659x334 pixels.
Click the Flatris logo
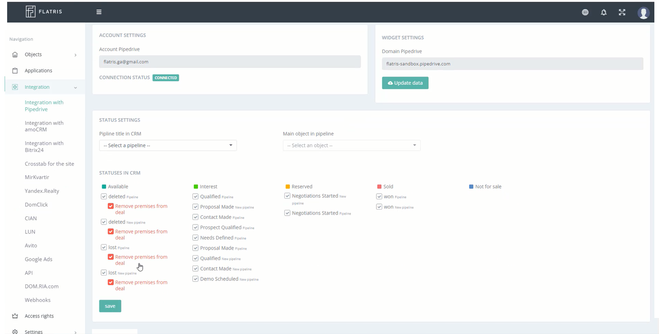(x=44, y=11)
